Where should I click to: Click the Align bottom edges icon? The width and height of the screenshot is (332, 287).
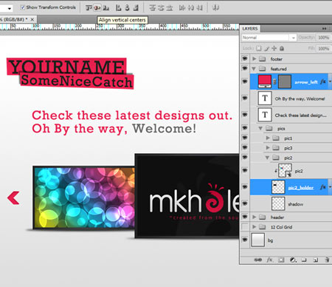point(106,8)
